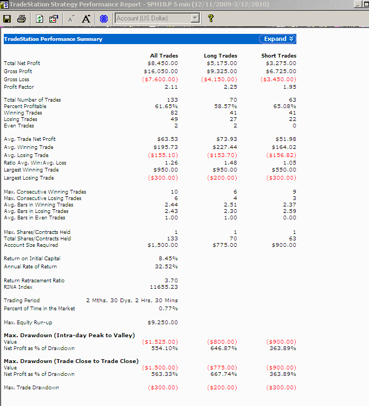Viewport: 369px width, 406px height.
Task: Click the Trading Period duration text
Action: (132, 301)
